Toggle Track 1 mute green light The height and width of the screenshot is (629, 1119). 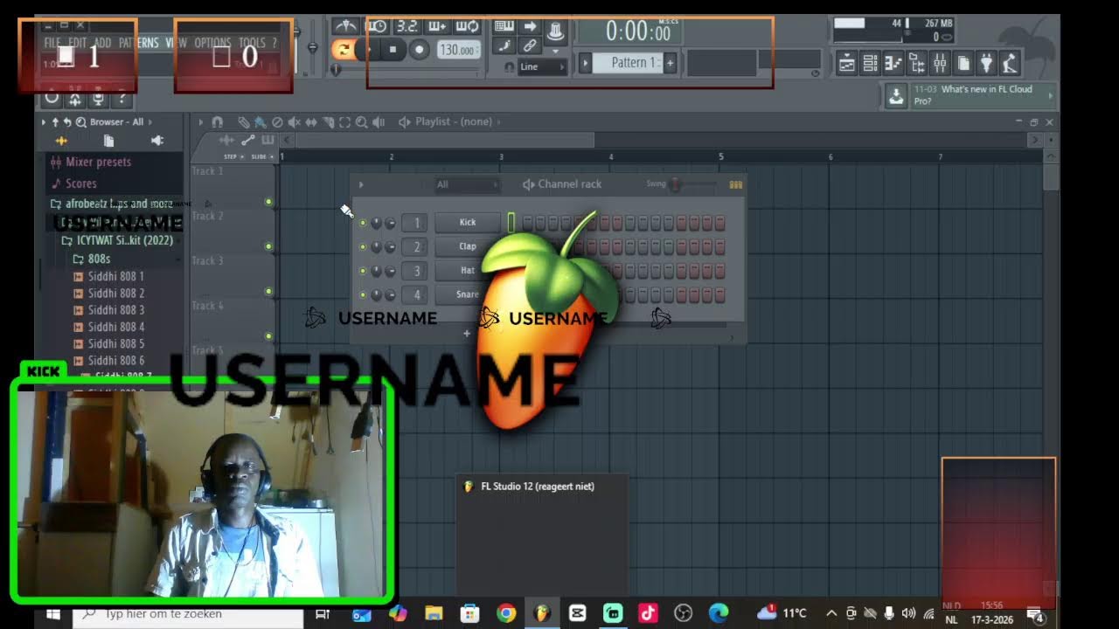pyautogui.click(x=268, y=203)
